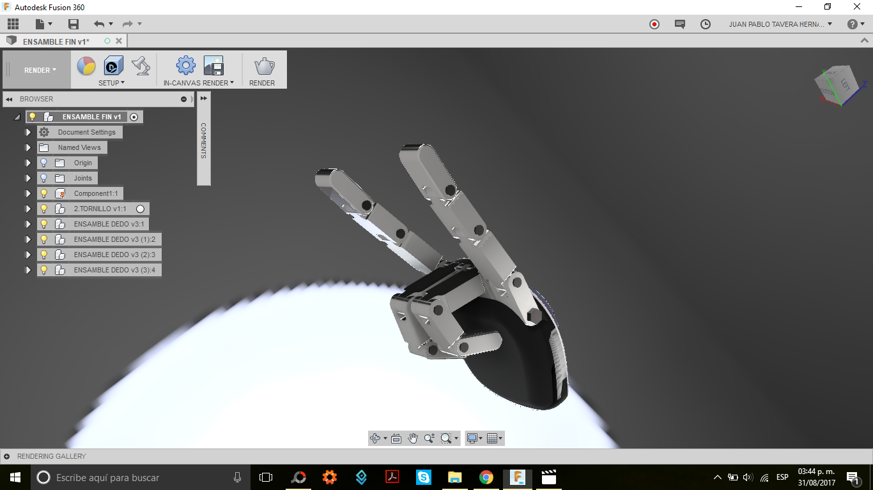
Task: Click the Document Settings gear icon
Action: click(44, 132)
